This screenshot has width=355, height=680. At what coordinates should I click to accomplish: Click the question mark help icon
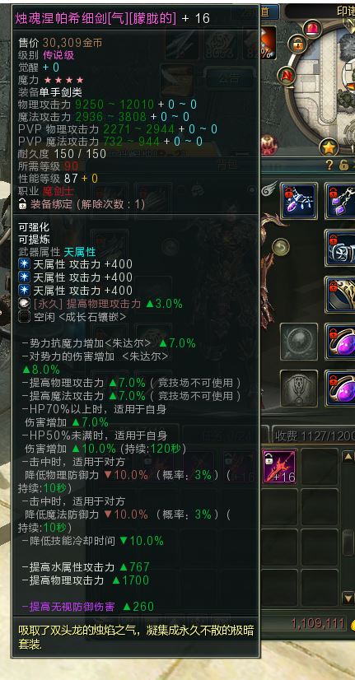329,165
